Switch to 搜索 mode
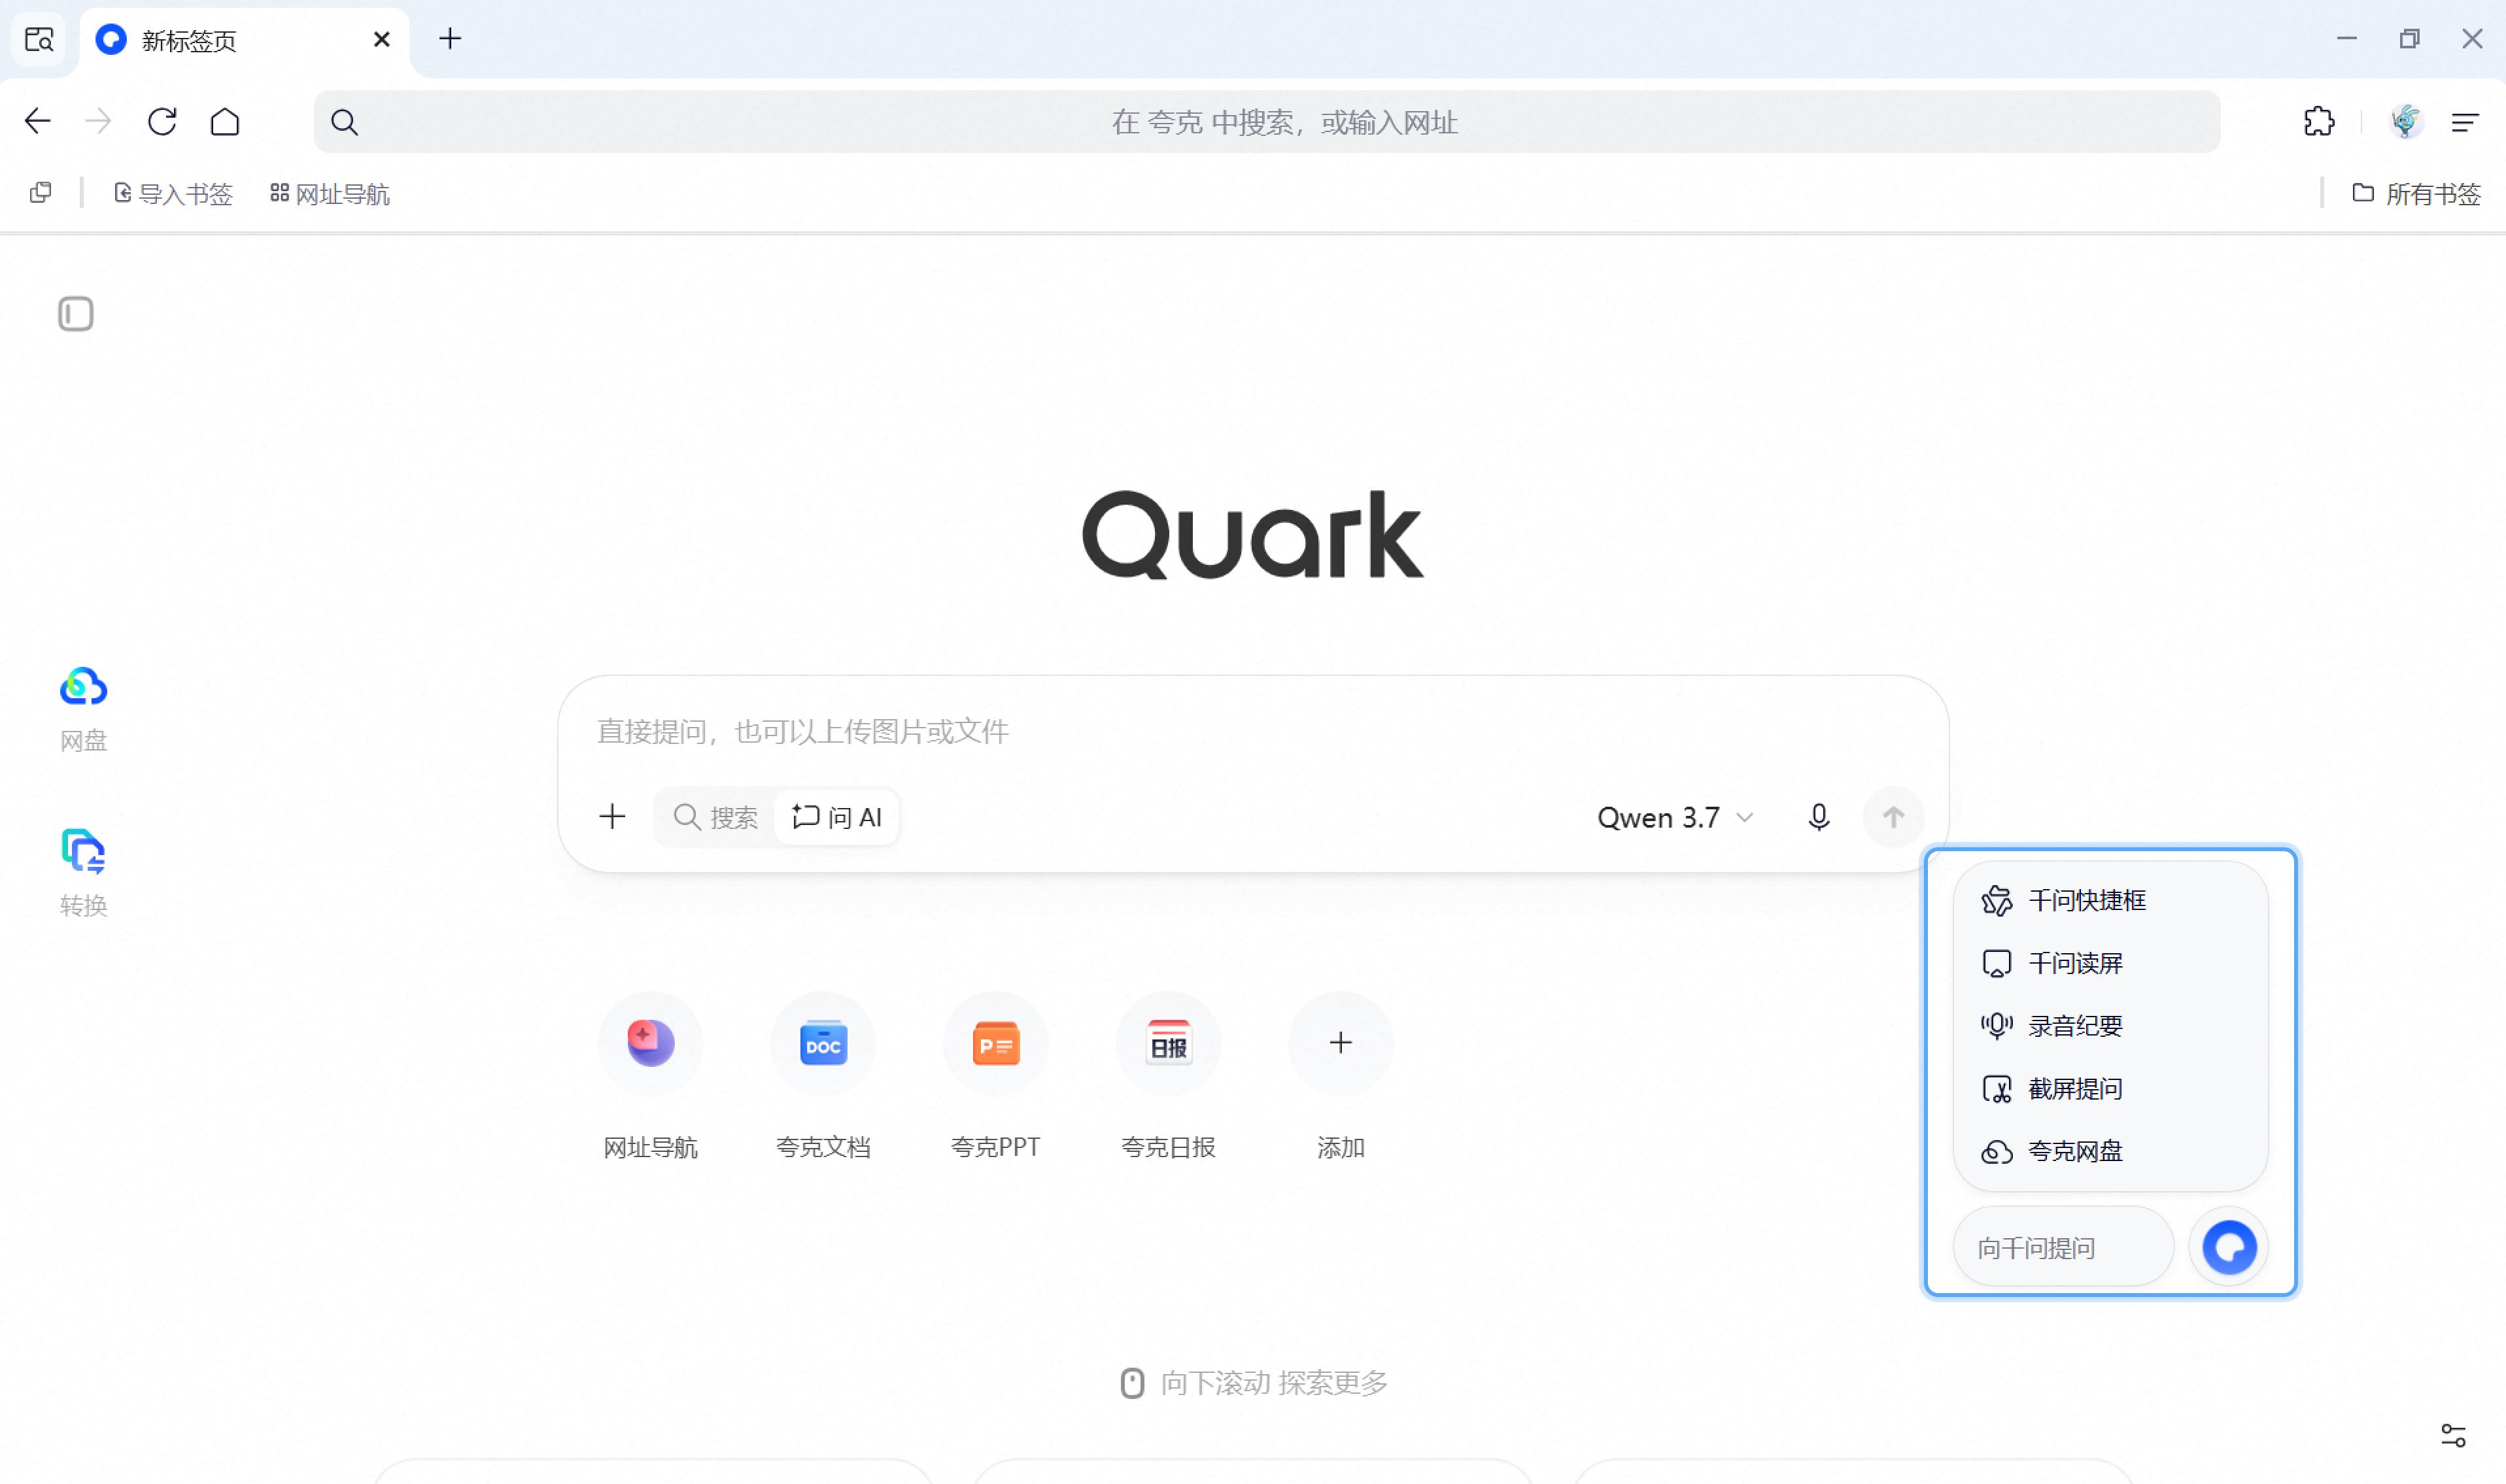The image size is (2506, 1484). 715,818
